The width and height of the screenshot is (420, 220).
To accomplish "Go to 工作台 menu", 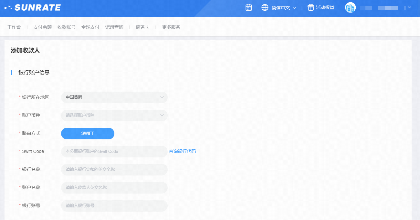I will (14, 27).
